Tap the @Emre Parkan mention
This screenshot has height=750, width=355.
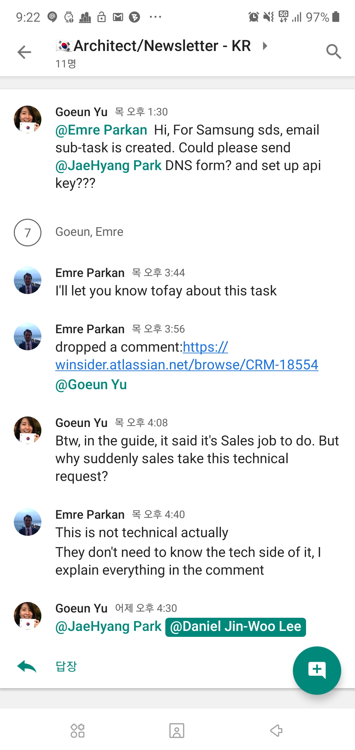click(101, 130)
